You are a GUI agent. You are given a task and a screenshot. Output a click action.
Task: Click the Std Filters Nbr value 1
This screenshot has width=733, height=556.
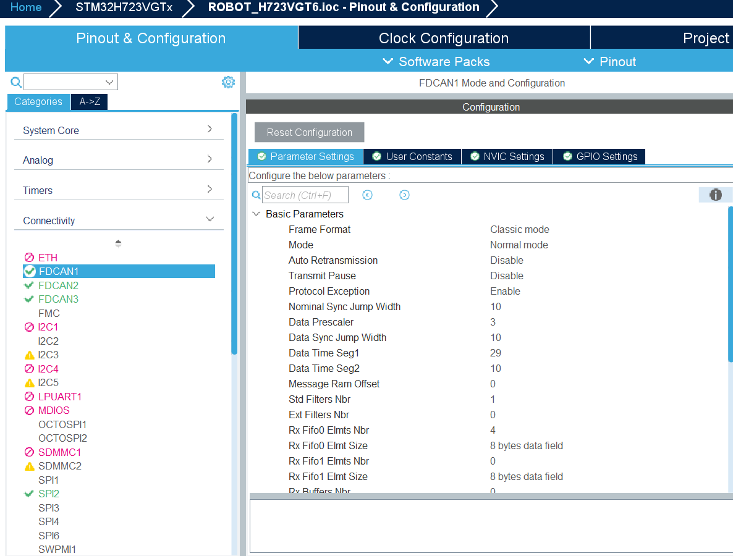(493, 399)
